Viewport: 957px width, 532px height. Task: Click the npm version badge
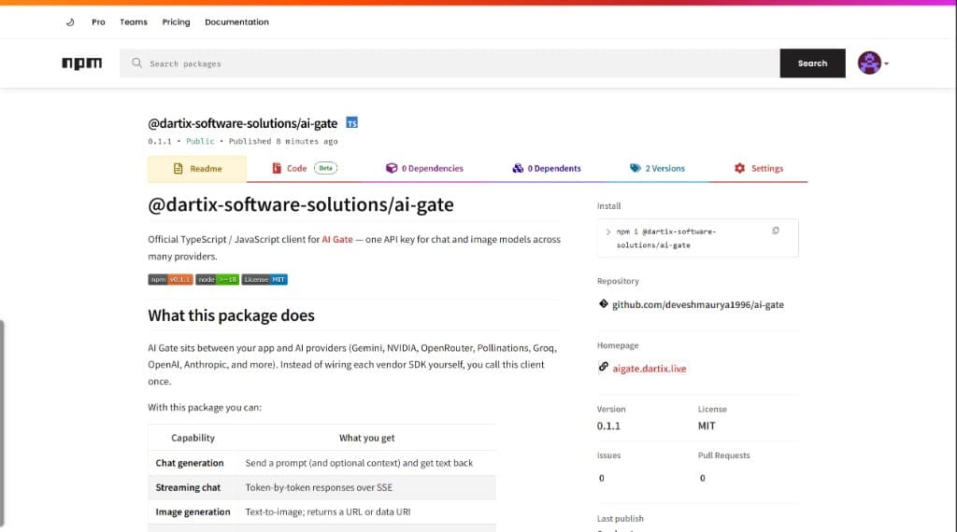[170, 279]
